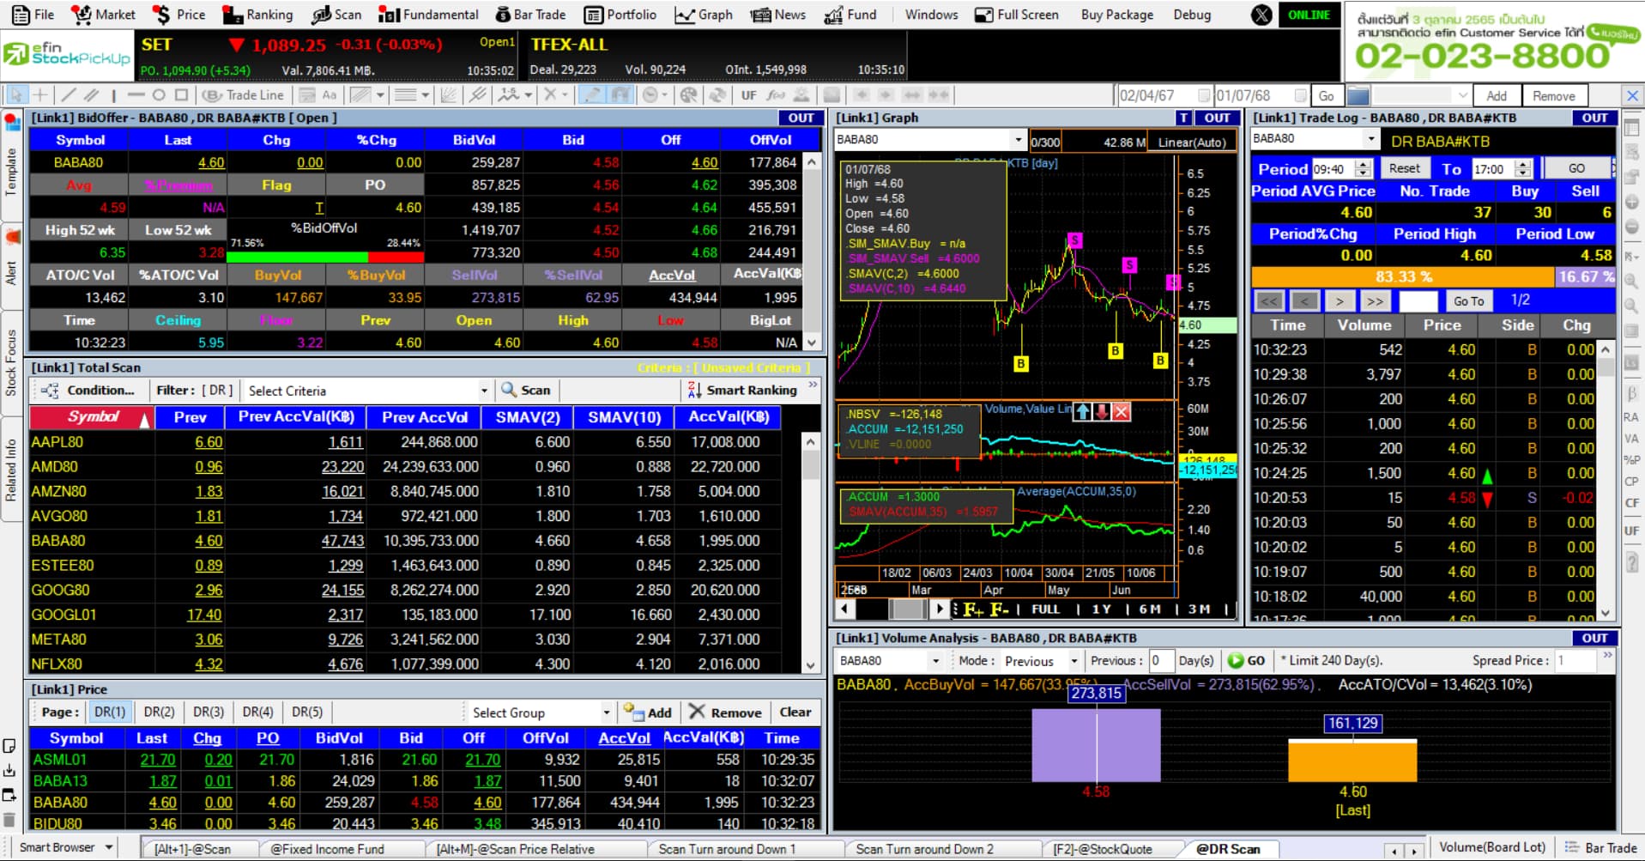
Task: Click the blue up arrow on volume indicator
Action: point(1083,411)
